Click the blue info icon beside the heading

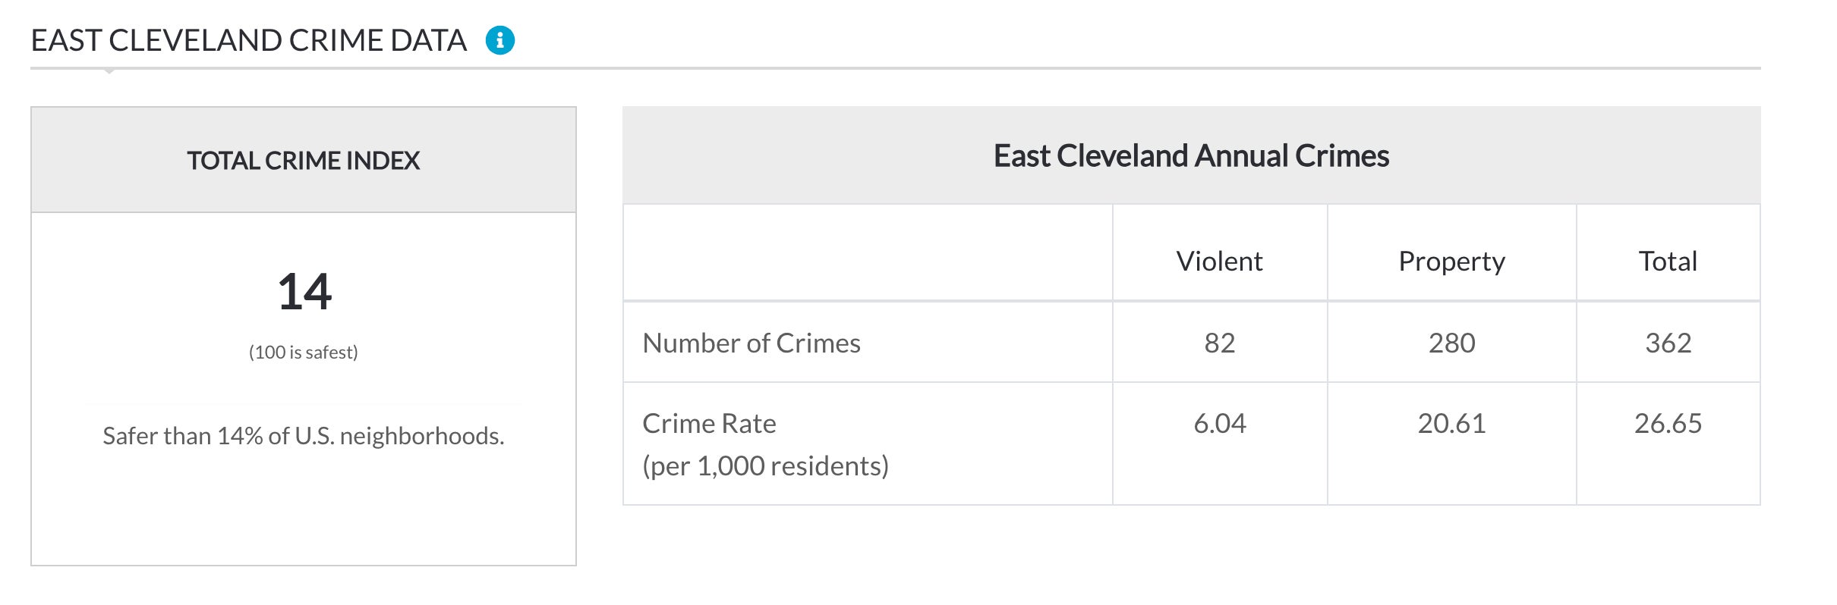click(x=499, y=40)
